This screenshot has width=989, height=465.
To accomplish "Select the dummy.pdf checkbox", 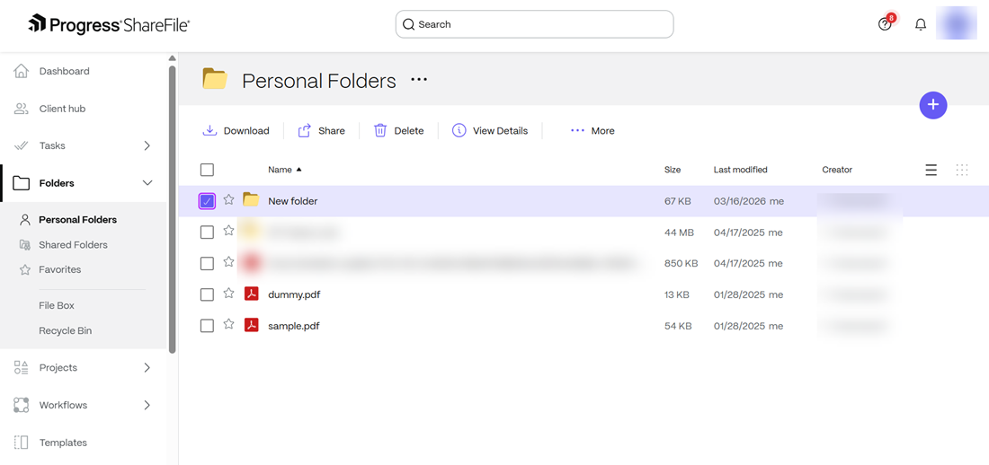I will pos(207,294).
